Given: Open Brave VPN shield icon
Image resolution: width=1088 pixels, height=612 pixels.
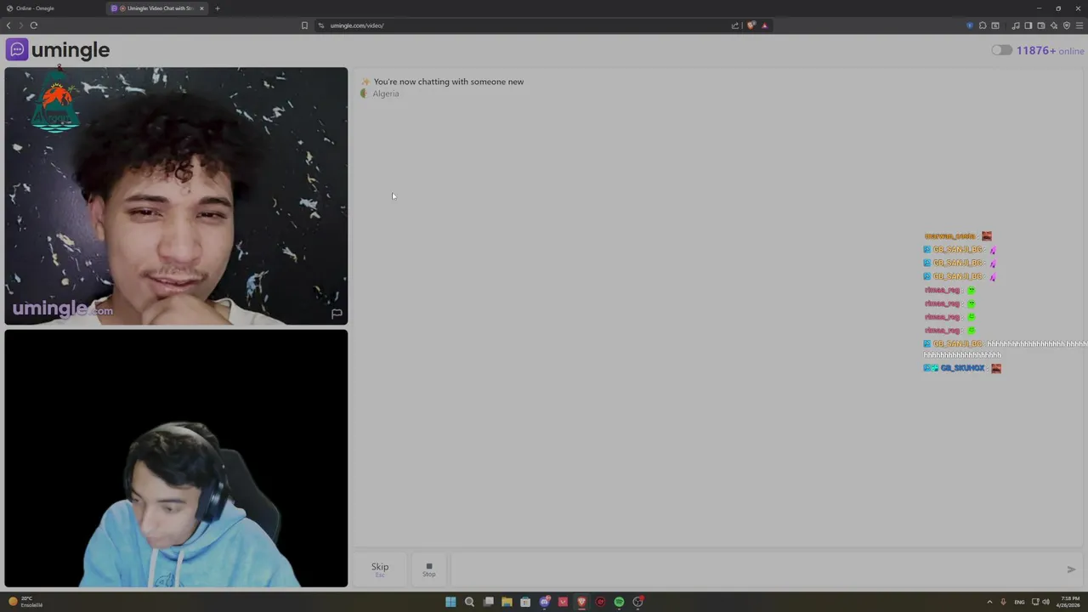Looking at the screenshot, I should 1067,25.
